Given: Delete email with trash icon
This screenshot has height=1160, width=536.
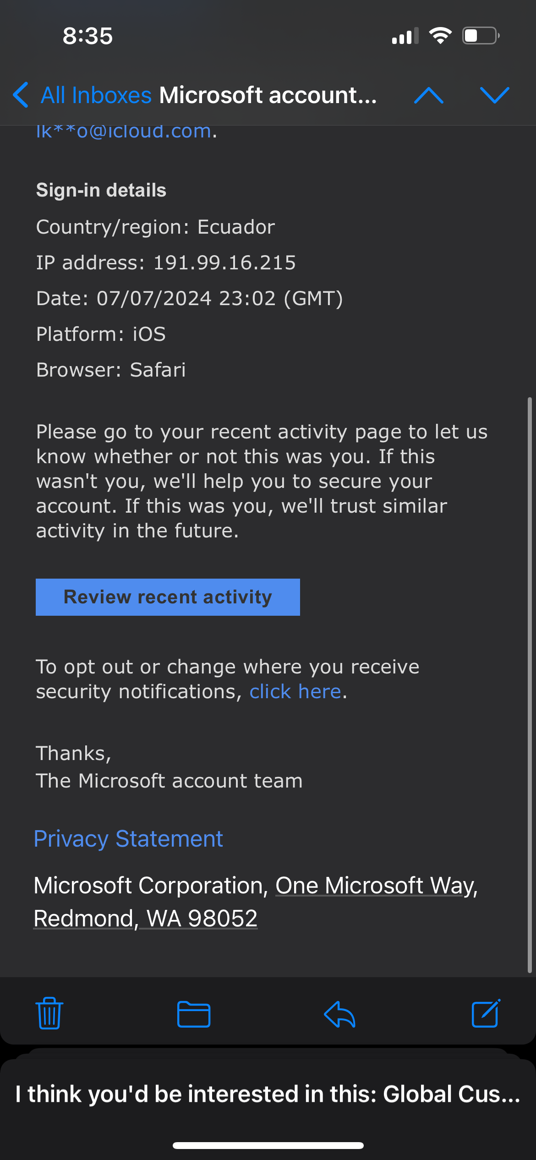Looking at the screenshot, I should pyautogui.click(x=49, y=1013).
